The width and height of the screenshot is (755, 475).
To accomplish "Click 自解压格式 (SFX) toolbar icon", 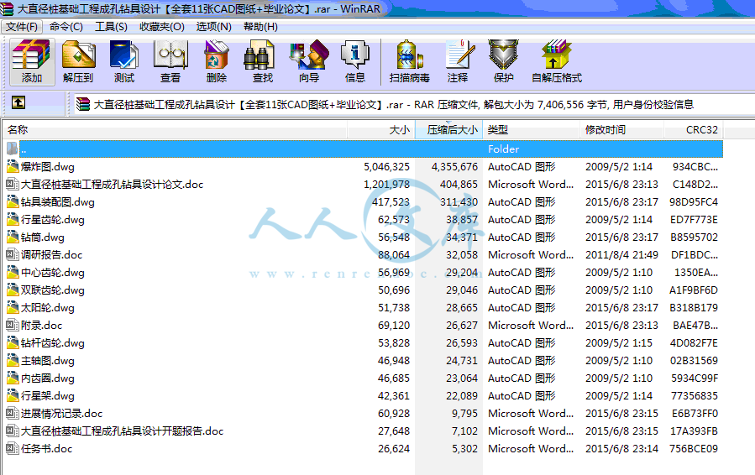I will (556, 61).
